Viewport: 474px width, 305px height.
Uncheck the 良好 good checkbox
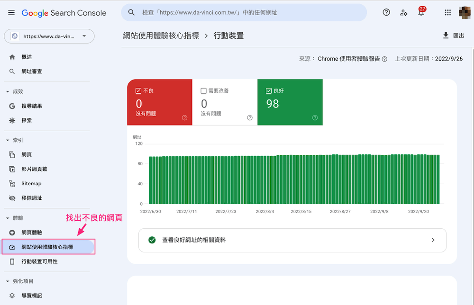pos(269,90)
